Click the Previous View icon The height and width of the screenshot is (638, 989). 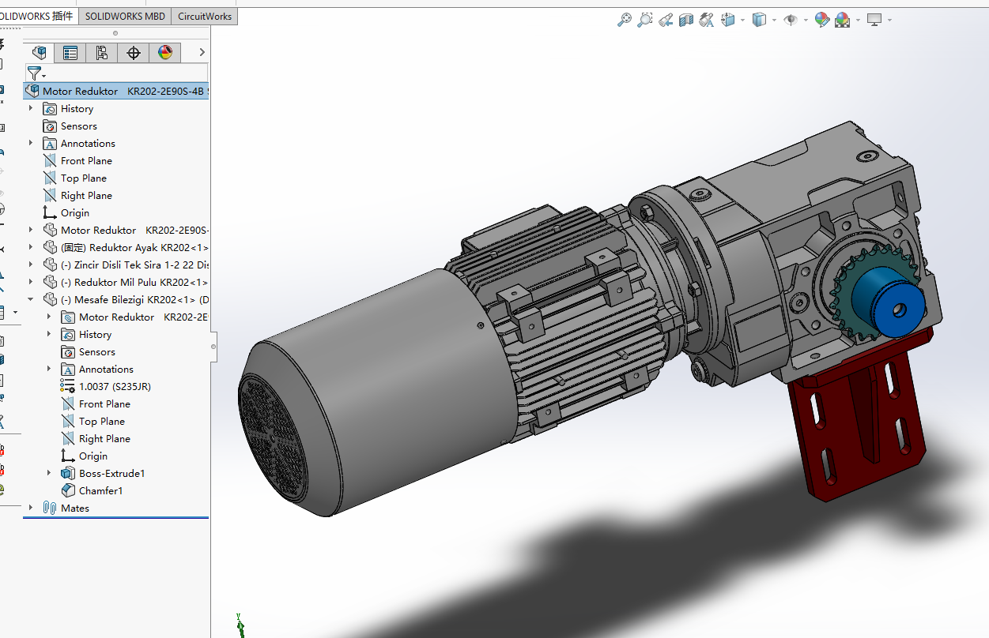coord(666,20)
